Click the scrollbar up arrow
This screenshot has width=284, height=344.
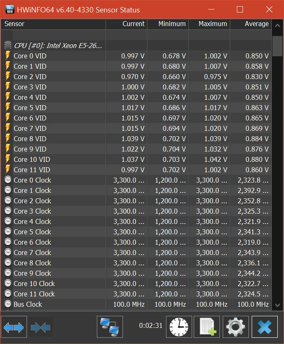coord(277,25)
